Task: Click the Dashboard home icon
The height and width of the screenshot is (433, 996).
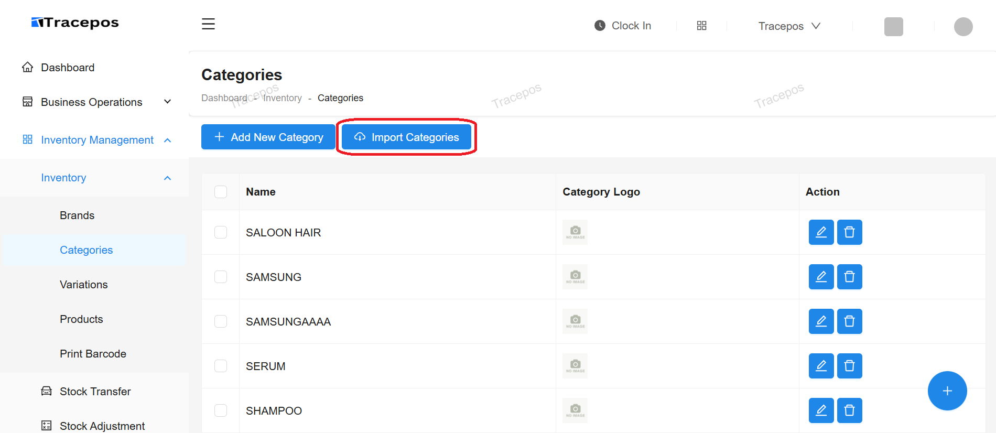Action: pos(28,67)
